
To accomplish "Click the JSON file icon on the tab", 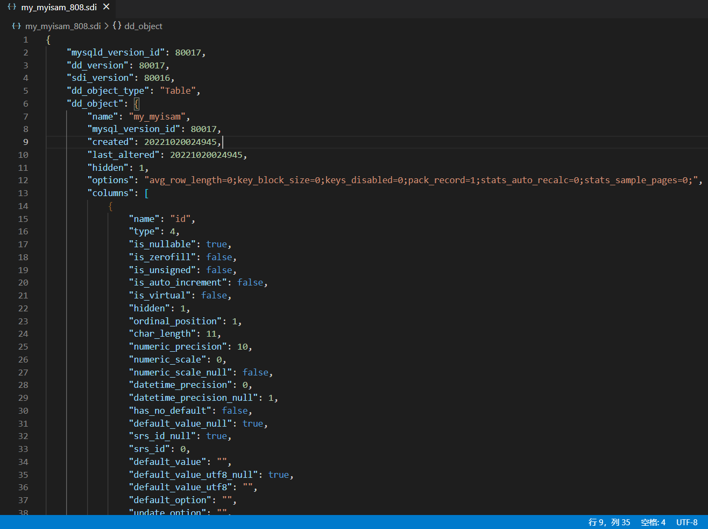I will coord(12,8).
